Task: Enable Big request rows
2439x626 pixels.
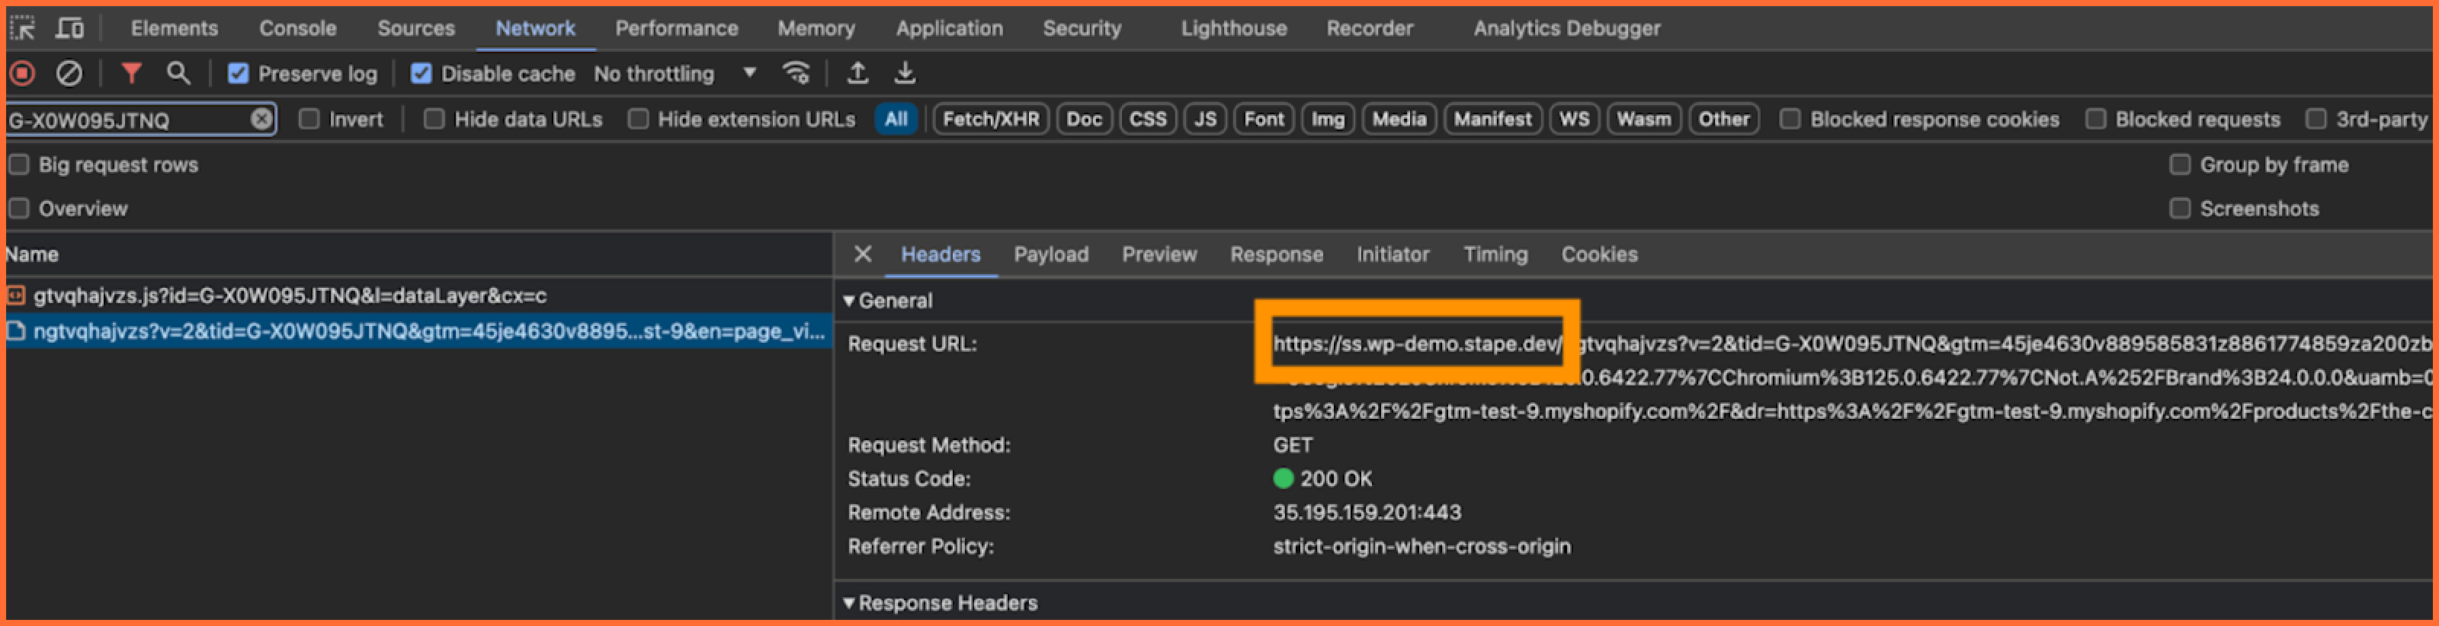Action: (19, 164)
